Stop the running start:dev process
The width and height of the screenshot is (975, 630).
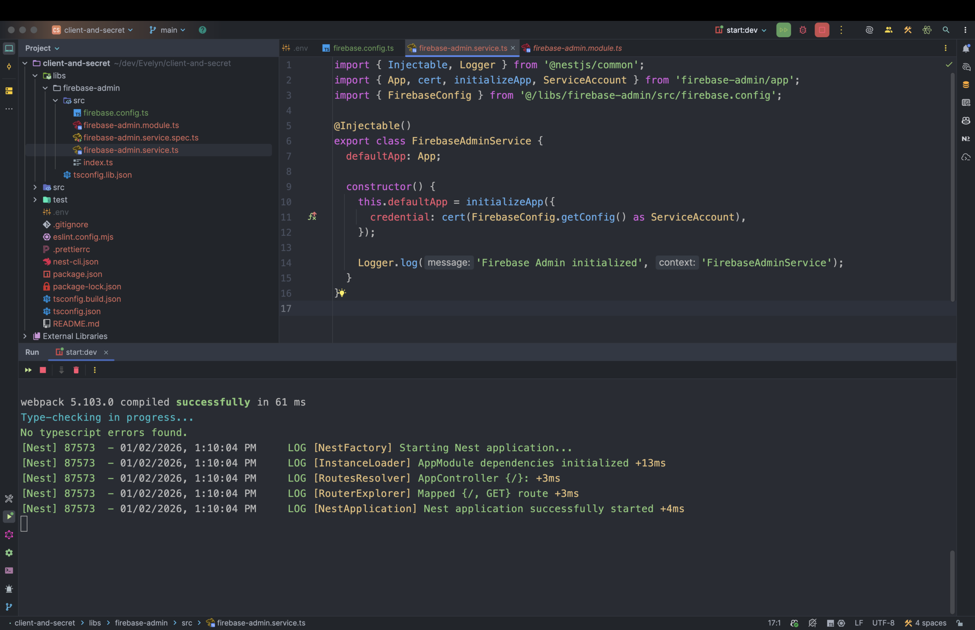coord(822,30)
